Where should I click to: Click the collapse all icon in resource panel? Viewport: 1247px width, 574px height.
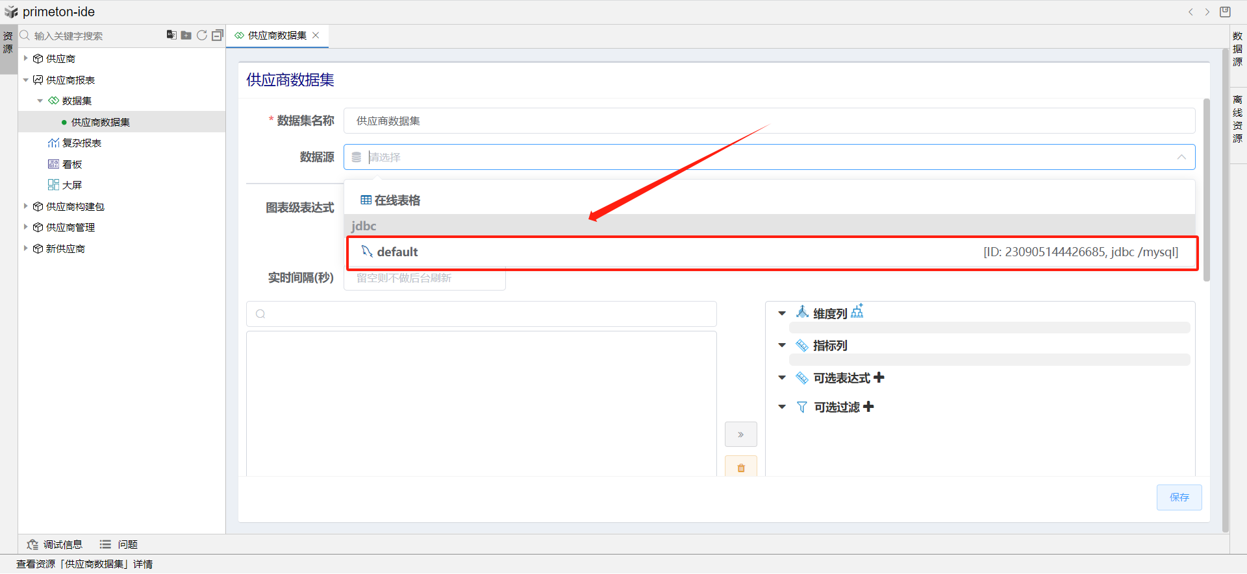tap(218, 35)
